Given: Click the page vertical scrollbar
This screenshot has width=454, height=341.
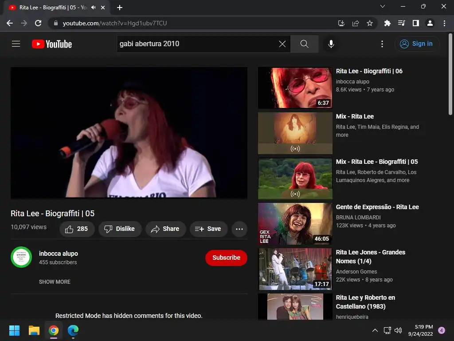Looking at the screenshot, I should [450, 74].
